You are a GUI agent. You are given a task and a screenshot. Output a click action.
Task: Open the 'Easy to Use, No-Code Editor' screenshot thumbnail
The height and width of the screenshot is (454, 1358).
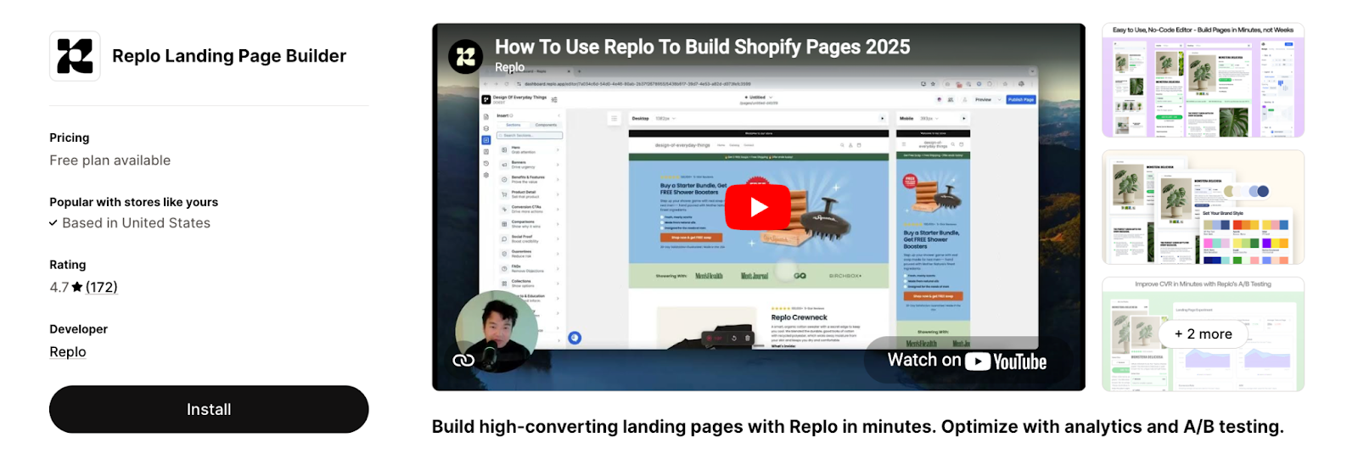coord(1203,81)
